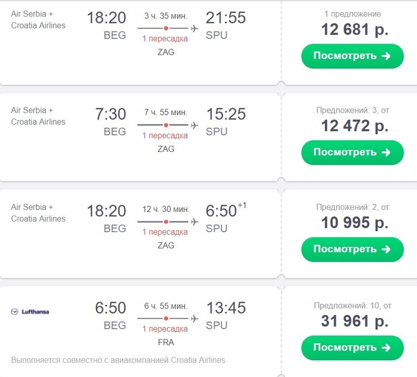Click red layover dot on the FRA-connection flight
The height and width of the screenshot is (377, 417).
(x=166, y=318)
